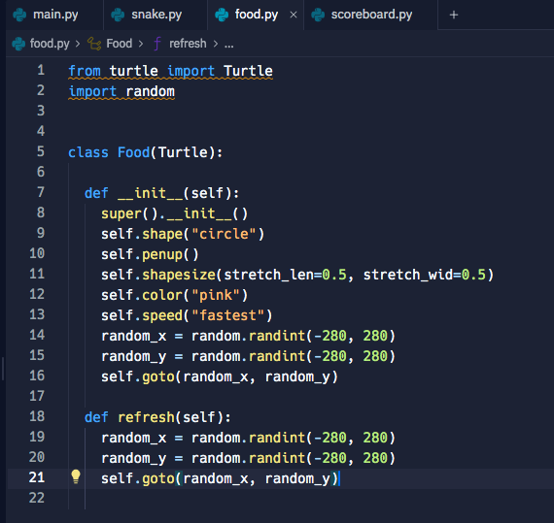Click the "circle" string on line 9

pos(224,234)
